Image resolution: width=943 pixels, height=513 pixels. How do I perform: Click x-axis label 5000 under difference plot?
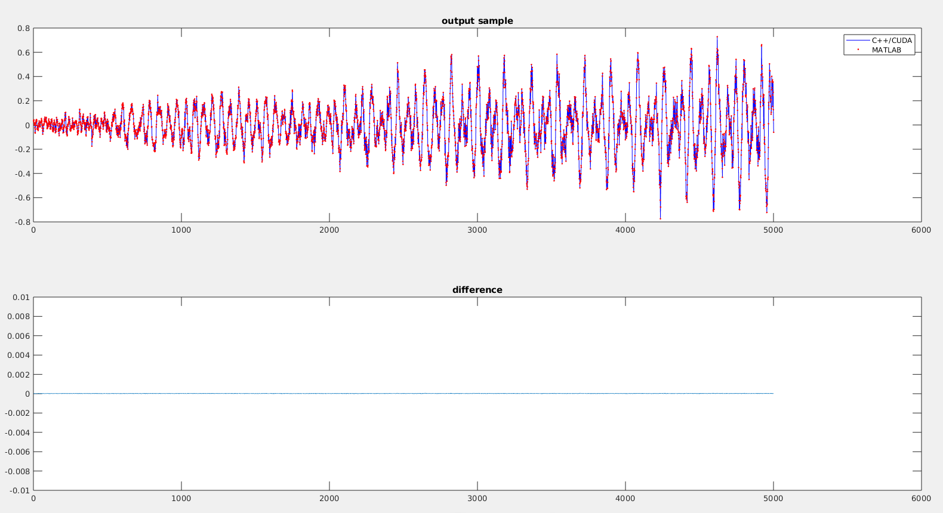[773, 499]
